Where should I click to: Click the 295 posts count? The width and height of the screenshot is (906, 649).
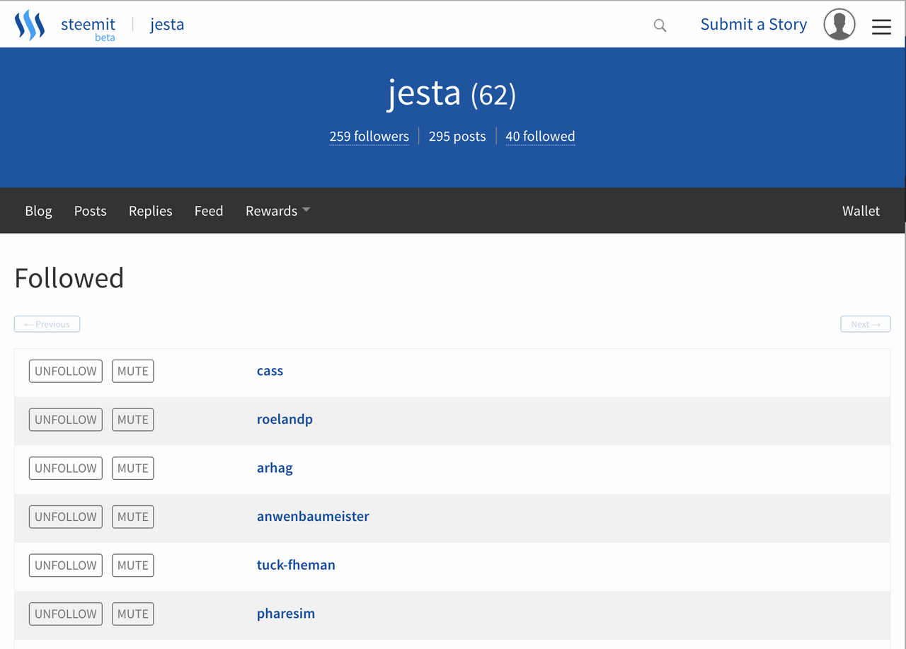point(457,136)
